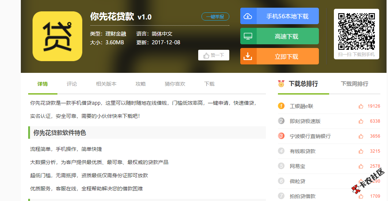Click the rank 3 badge next to 宁波银行直销银行
The image size is (388, 201).
[281, 136]
